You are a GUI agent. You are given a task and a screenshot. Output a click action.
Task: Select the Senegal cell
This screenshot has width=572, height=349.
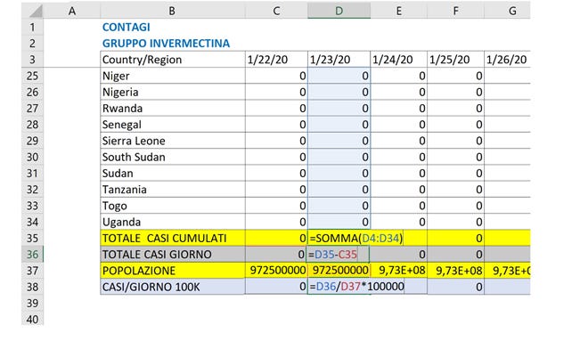pyautogui.click(x=173, y=125)
